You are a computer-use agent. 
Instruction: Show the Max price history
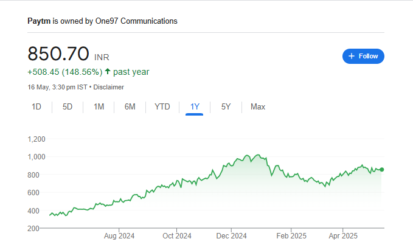tap(258, 106)
